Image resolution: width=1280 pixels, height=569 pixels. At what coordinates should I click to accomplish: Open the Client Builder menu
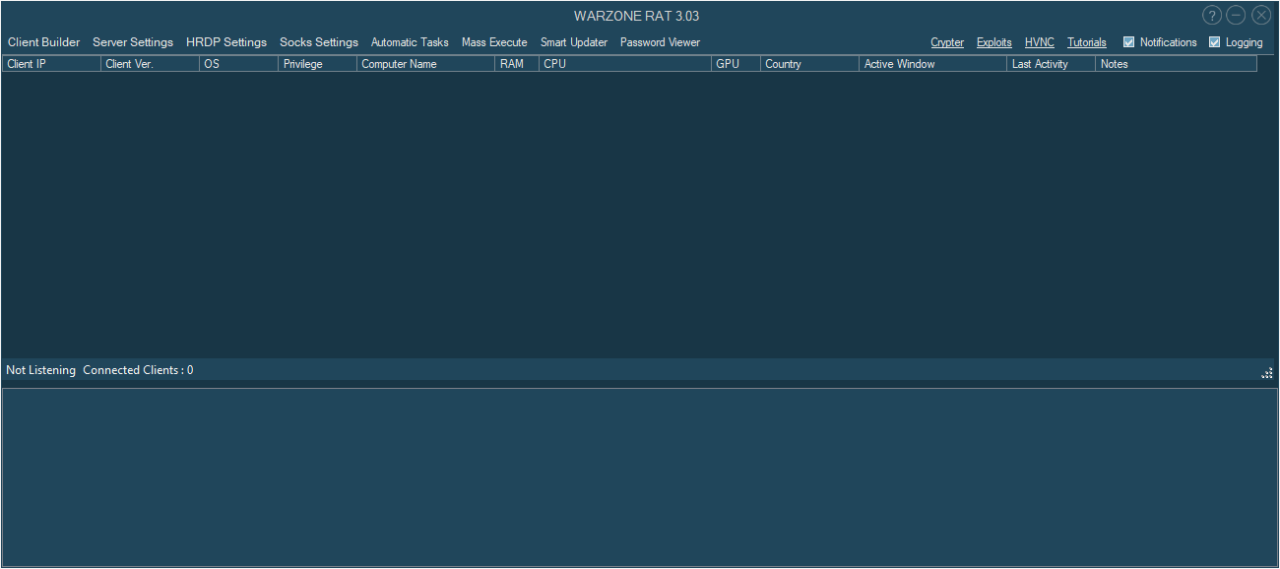pyautogui.click(x=43, y=42)
